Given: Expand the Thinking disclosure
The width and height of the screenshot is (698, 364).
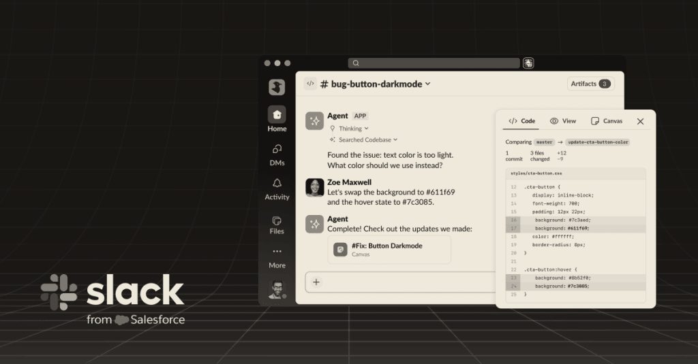Looking at the screenshot, I should tap(350, 129).
